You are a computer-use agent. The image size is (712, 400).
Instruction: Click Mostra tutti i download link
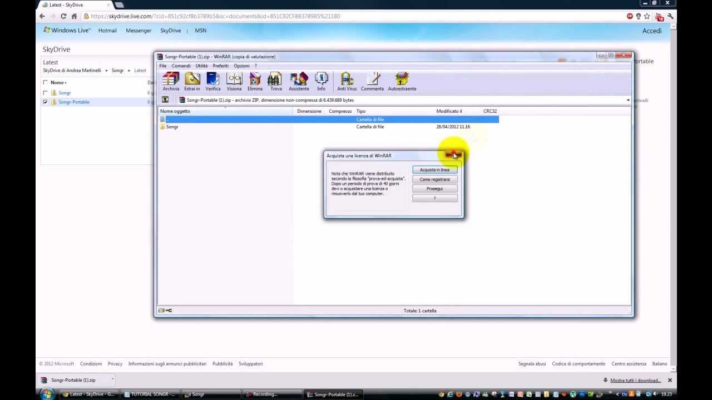point(635,381)
